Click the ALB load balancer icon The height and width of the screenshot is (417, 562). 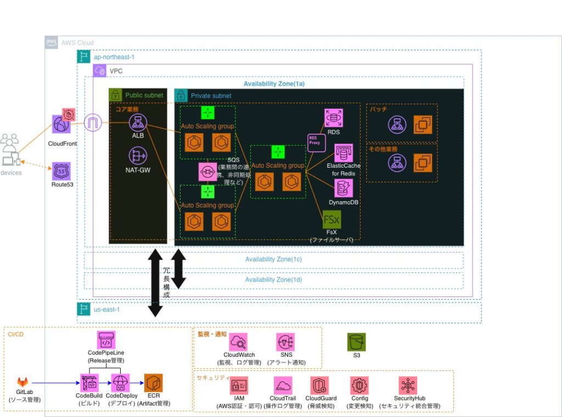tap(137, 124)
